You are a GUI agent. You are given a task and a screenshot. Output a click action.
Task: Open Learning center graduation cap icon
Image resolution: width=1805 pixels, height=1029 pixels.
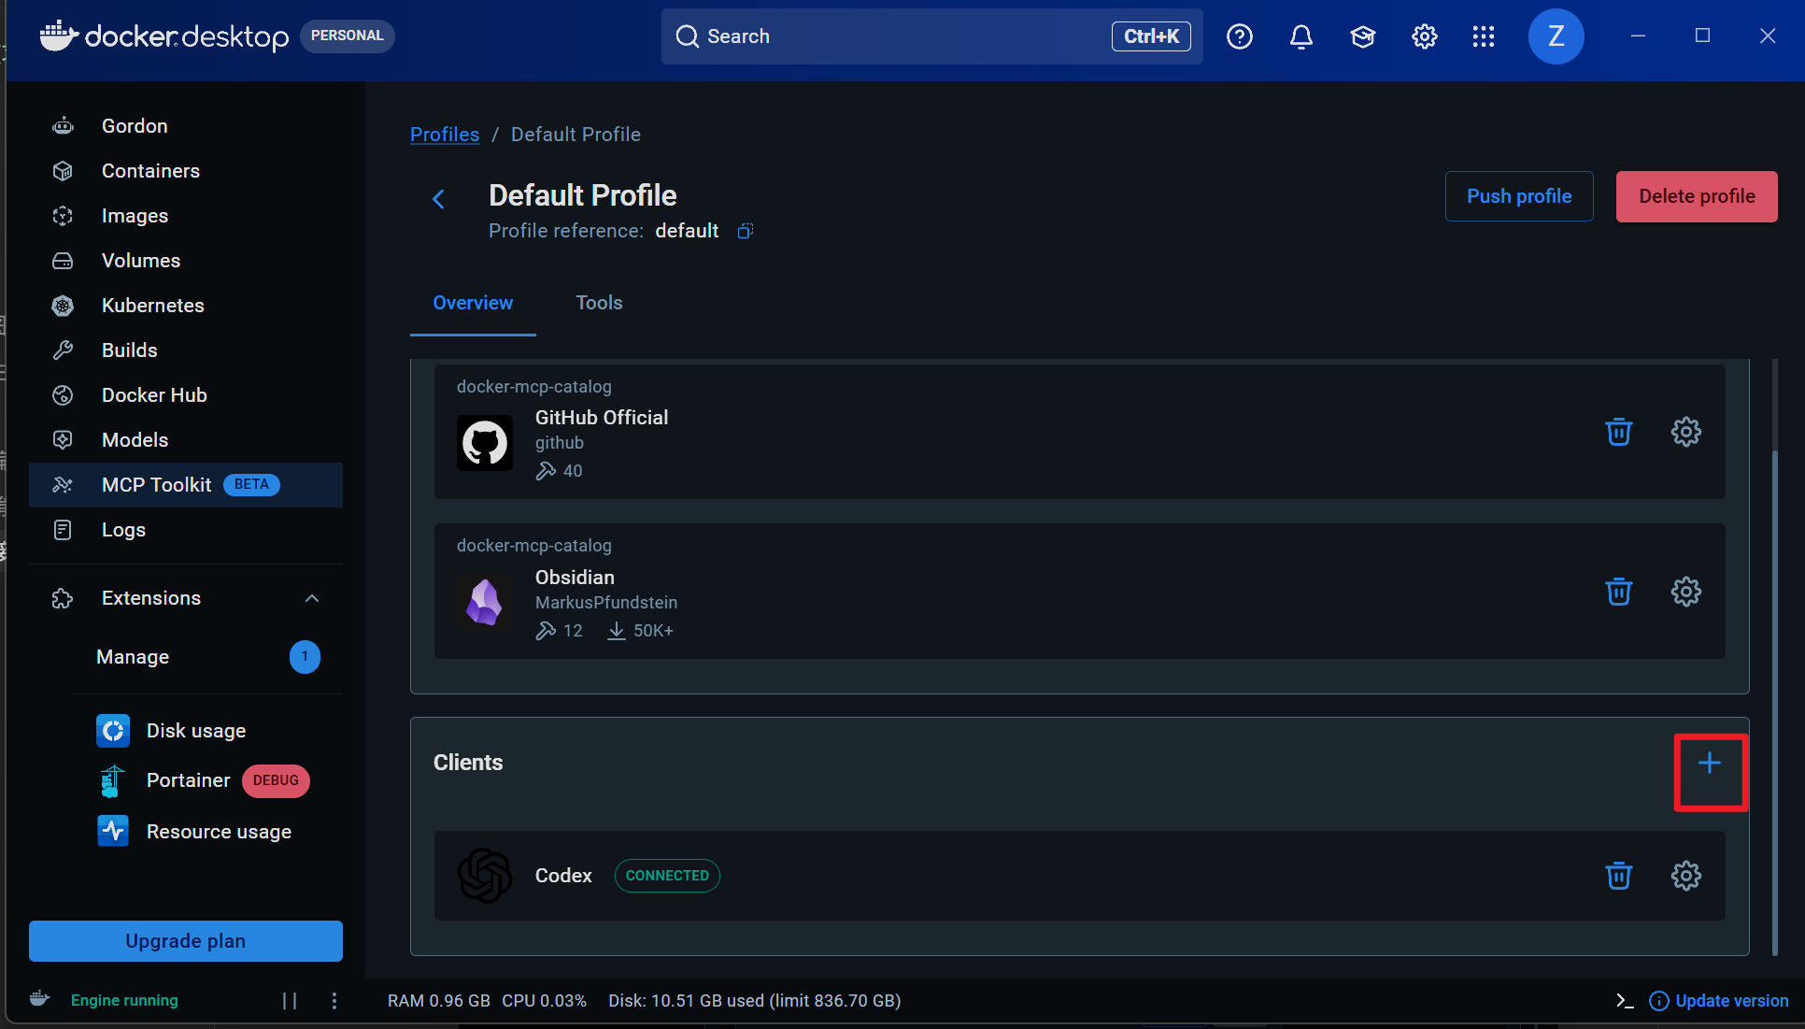click(1363, 36)
